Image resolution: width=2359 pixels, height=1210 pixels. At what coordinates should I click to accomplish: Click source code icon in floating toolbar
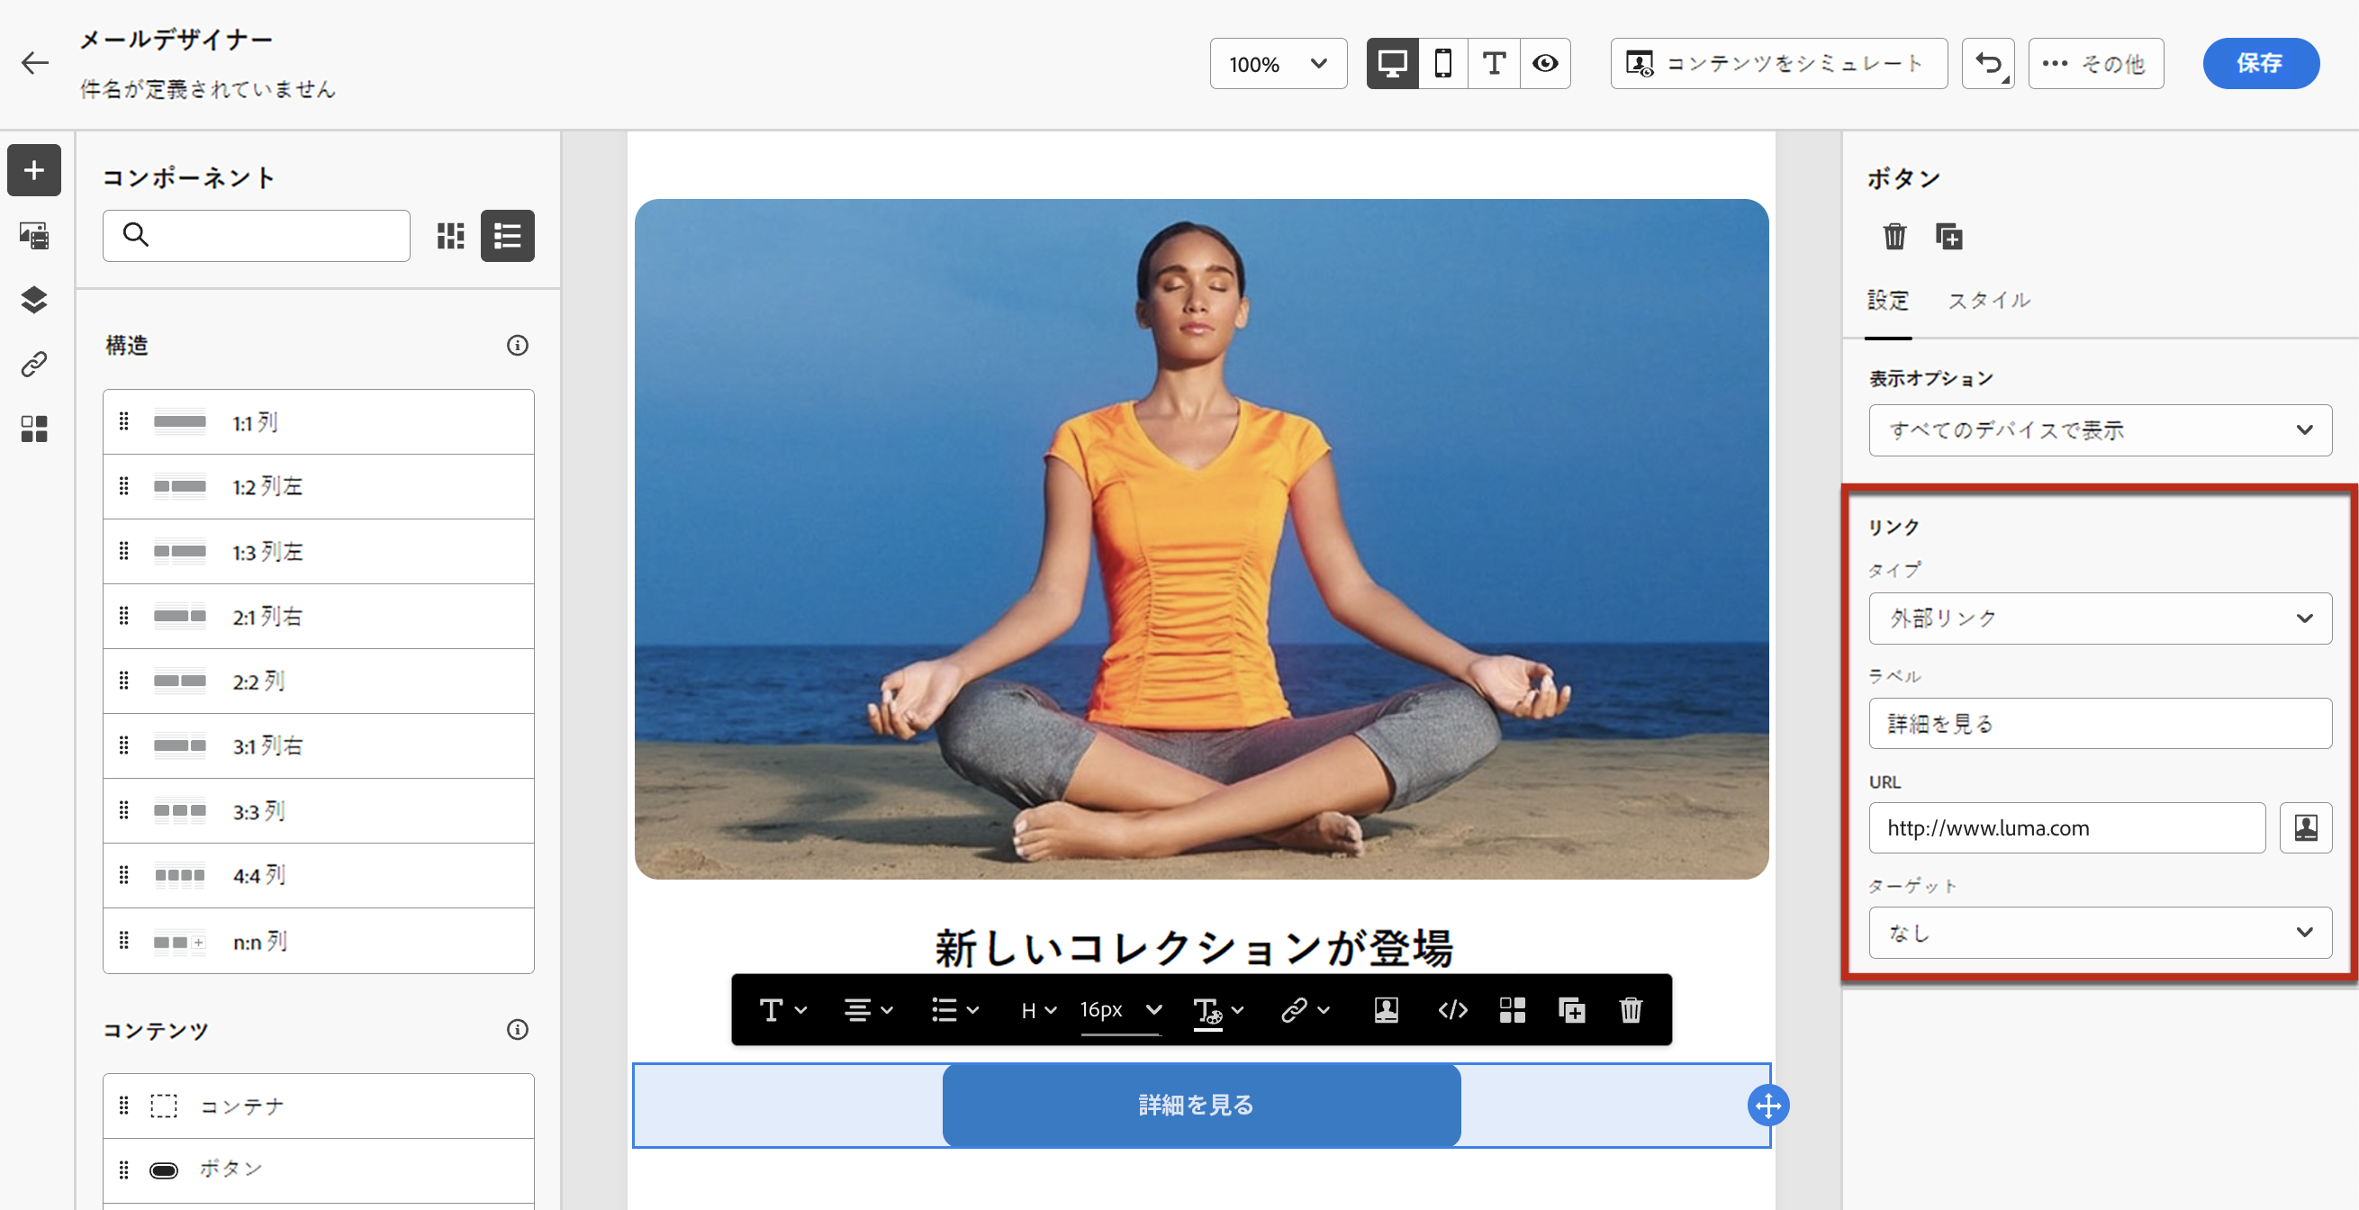pos(1452,1009)
